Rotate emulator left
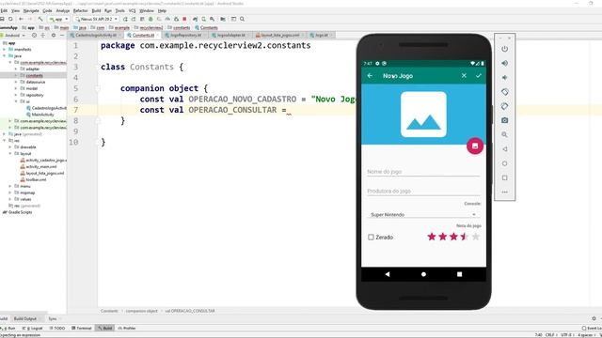Image resolution: width=602 pixels, height=338 pixels. click(504, 92)
